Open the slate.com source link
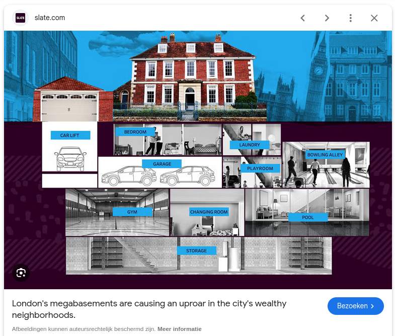This screenshot has height=336, width=395. pyautogui.click(x=50, y=18)
